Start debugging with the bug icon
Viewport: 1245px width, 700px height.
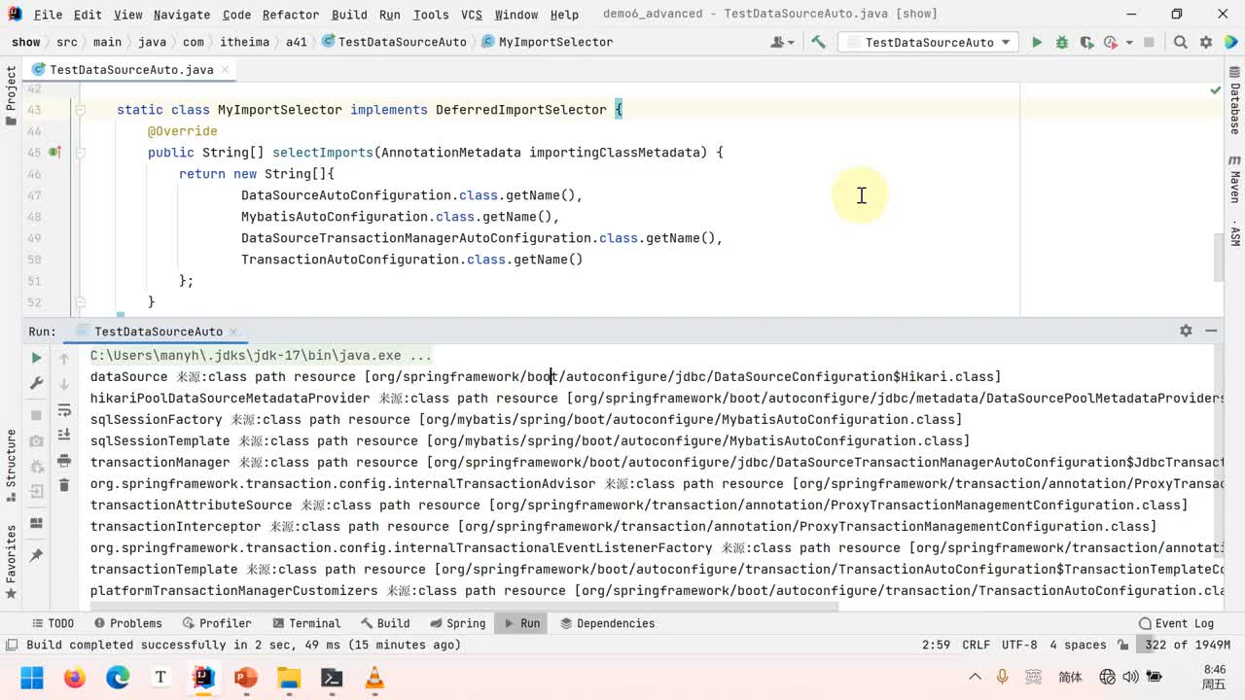pos(1062,42)
